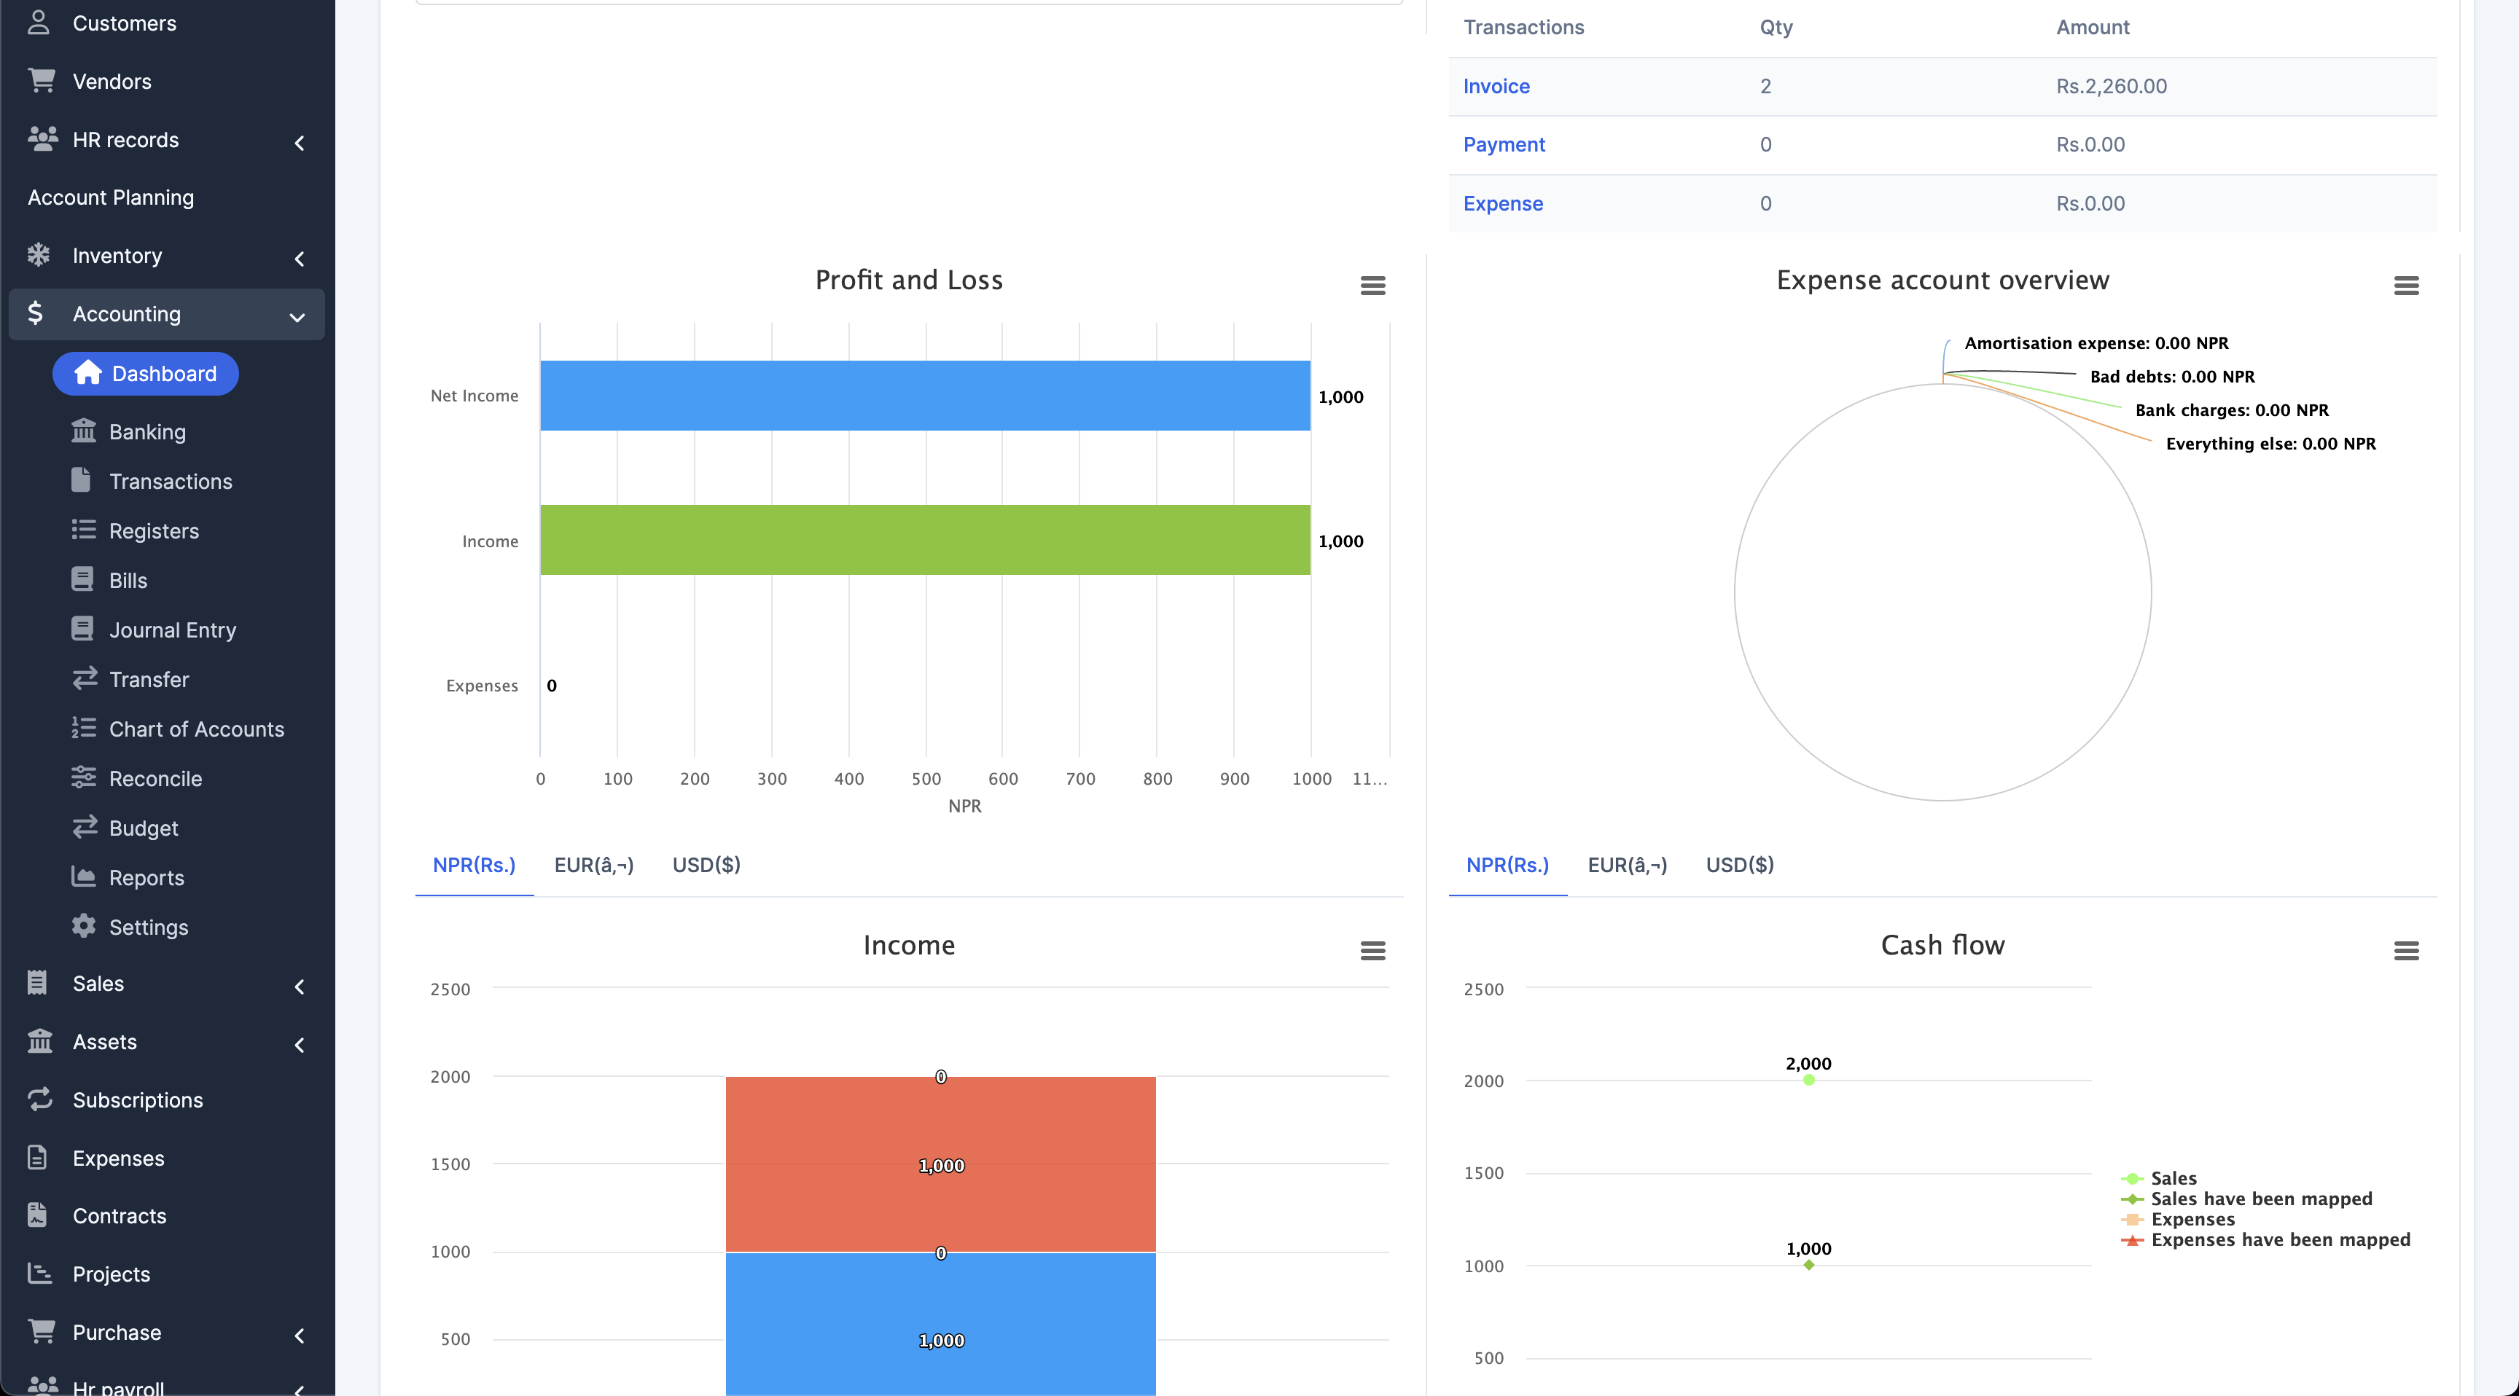Click the Income chart context menu icon
Viewport: 2519px width, 1396px height.
1372,950
